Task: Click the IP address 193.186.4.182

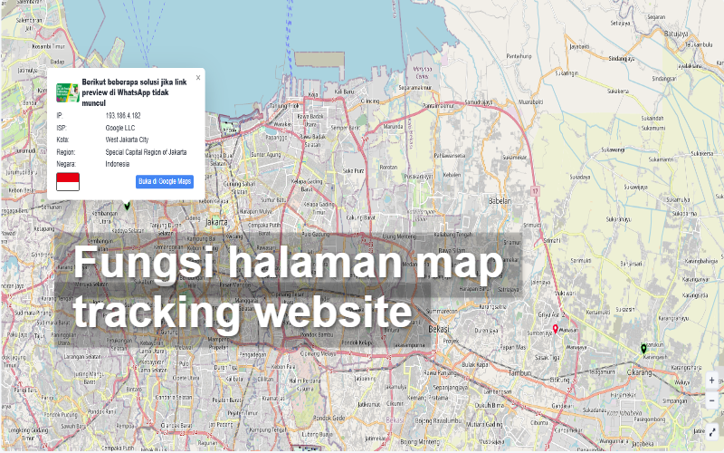Action: click(x=123, y=116)
